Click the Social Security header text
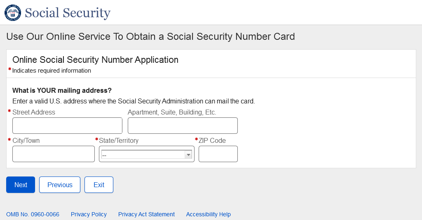422x220 pixels. coord(68,13)
